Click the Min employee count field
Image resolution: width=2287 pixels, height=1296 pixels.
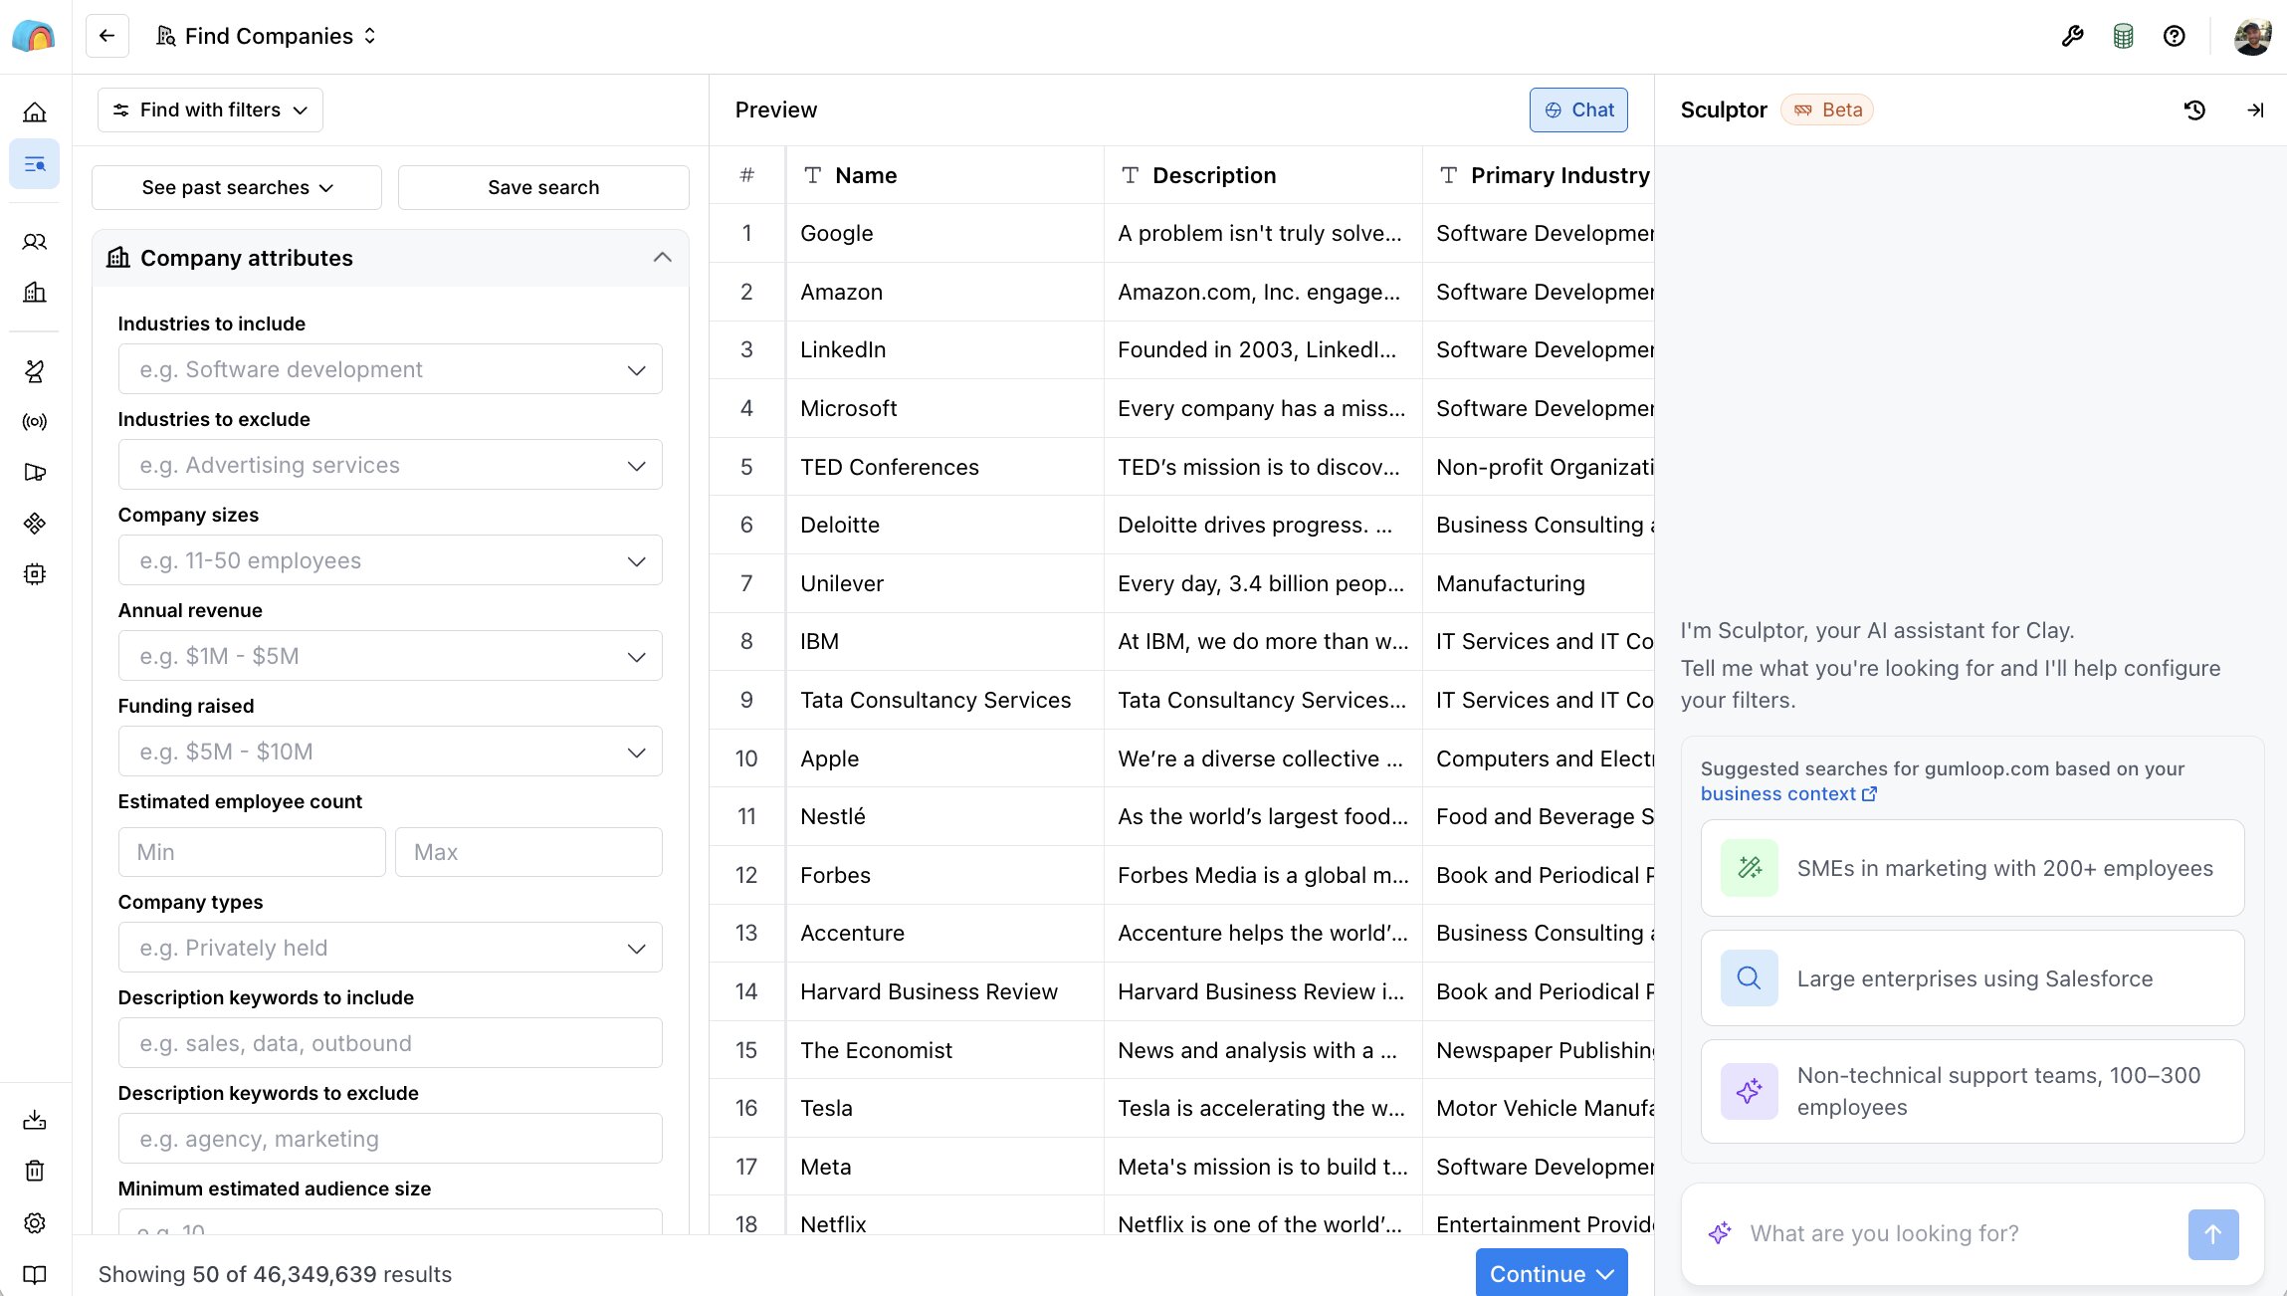coord(252,853)
